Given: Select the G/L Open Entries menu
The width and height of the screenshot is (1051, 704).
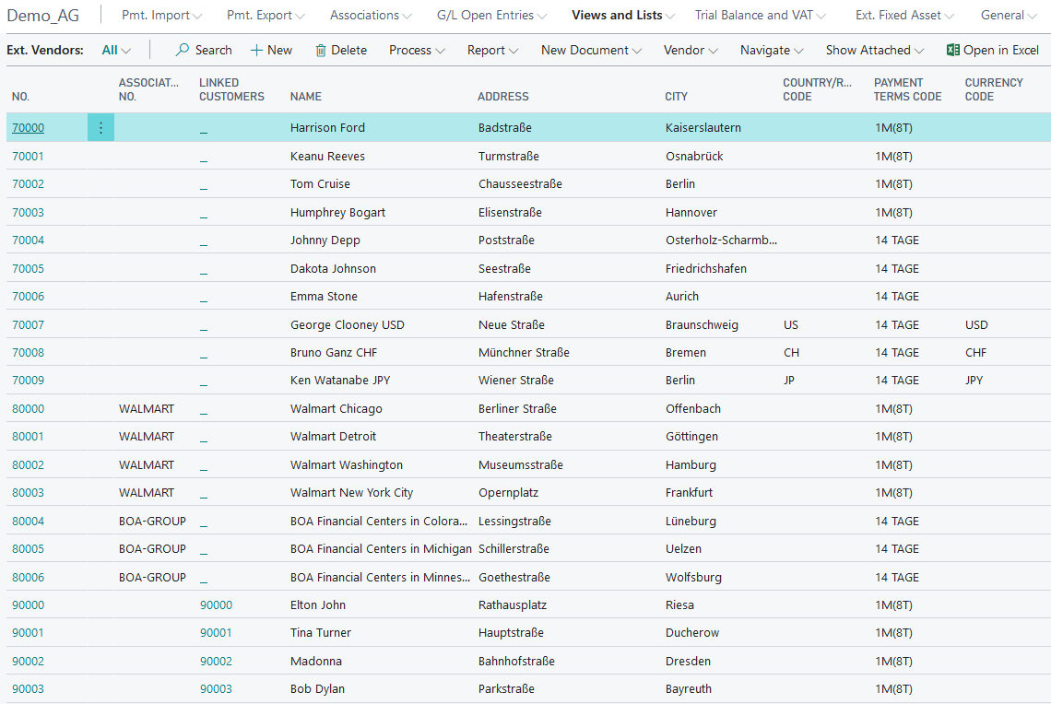Looking at the screenshot, I should (491, 16).
